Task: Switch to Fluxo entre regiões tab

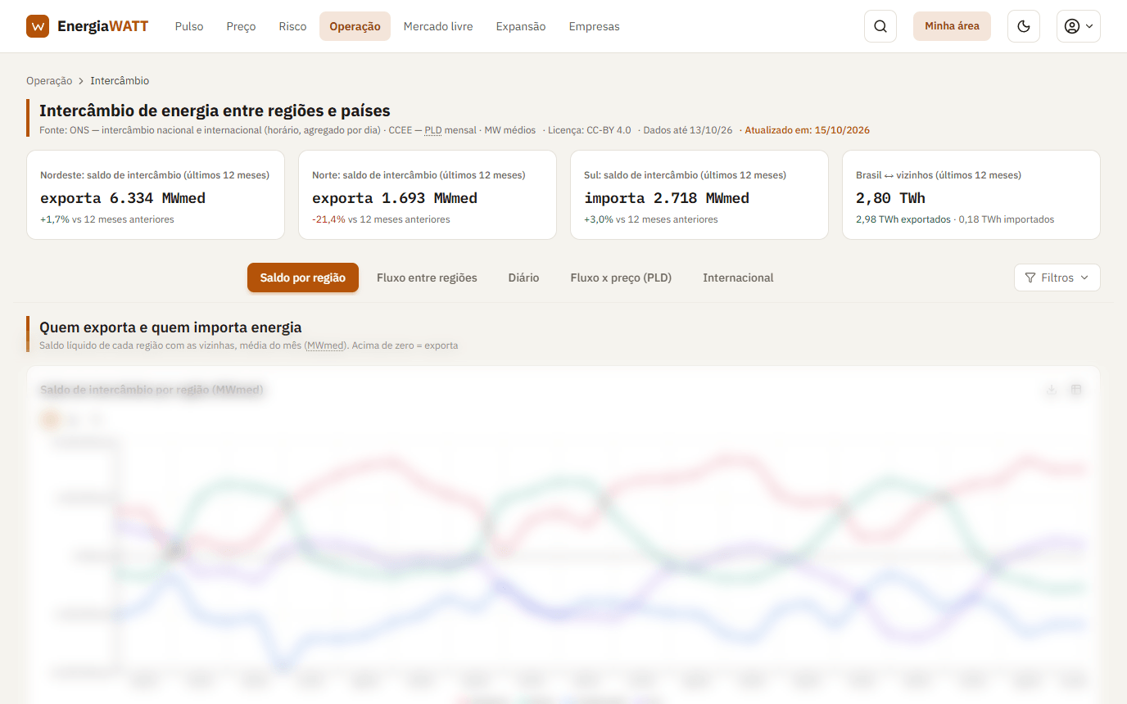Action: click(427, 278)
